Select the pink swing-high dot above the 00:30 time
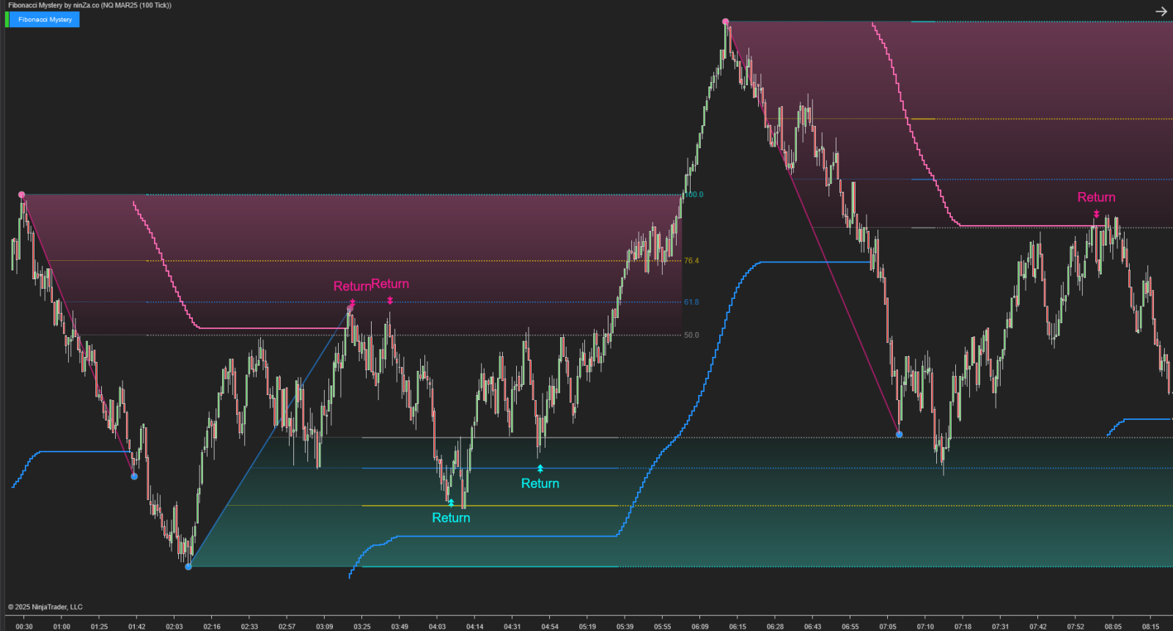This screenshot has width=1173, height=631. tap(21, 195)
